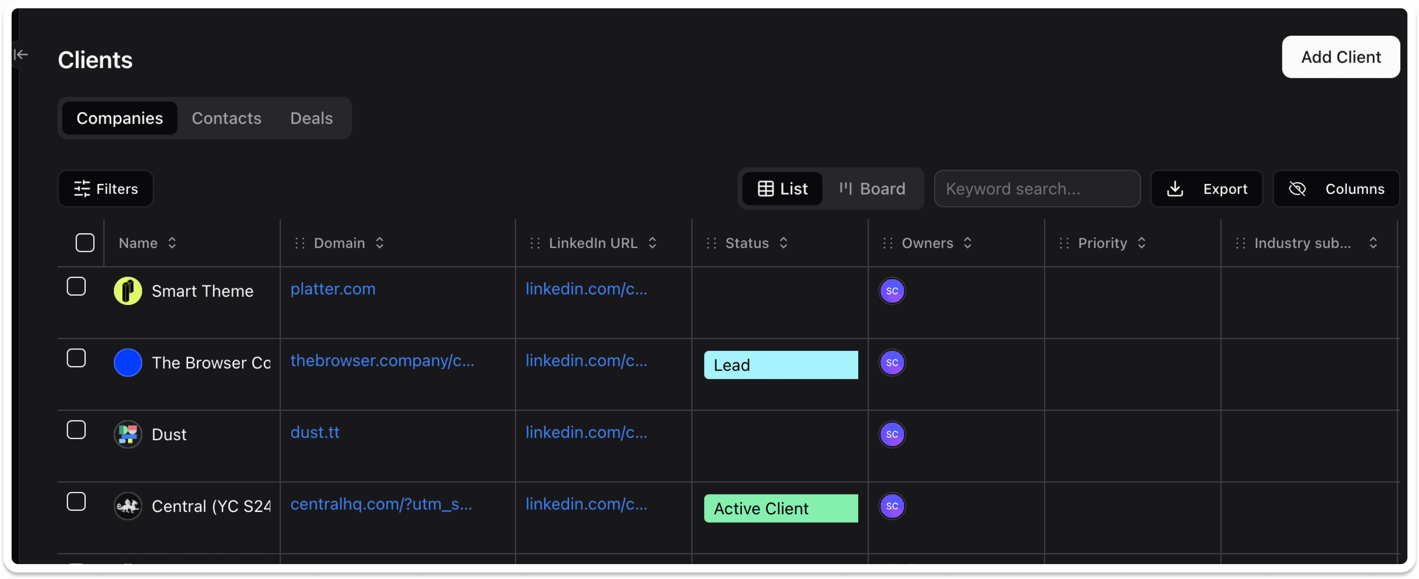Viewport: 1419px width, 579px height.
Task: Open the dust.tt domain link
Action: point(315,432)
